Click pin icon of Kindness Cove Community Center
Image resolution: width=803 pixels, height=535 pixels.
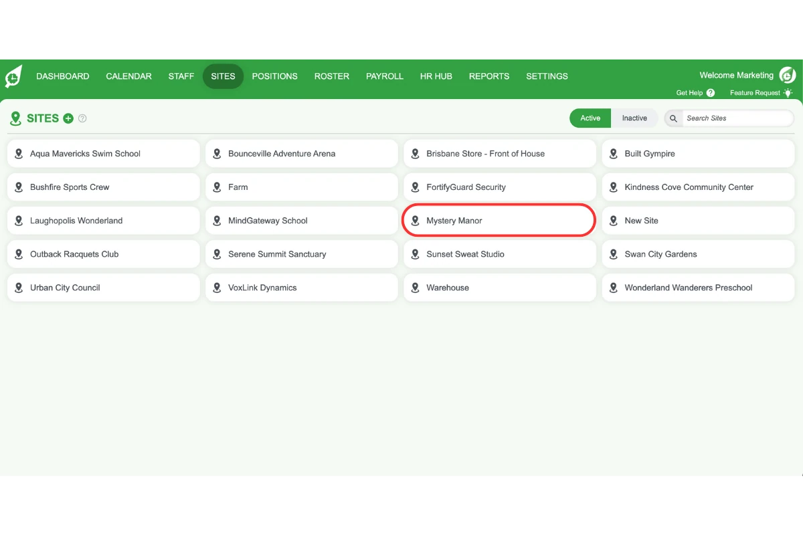[613, 187]
